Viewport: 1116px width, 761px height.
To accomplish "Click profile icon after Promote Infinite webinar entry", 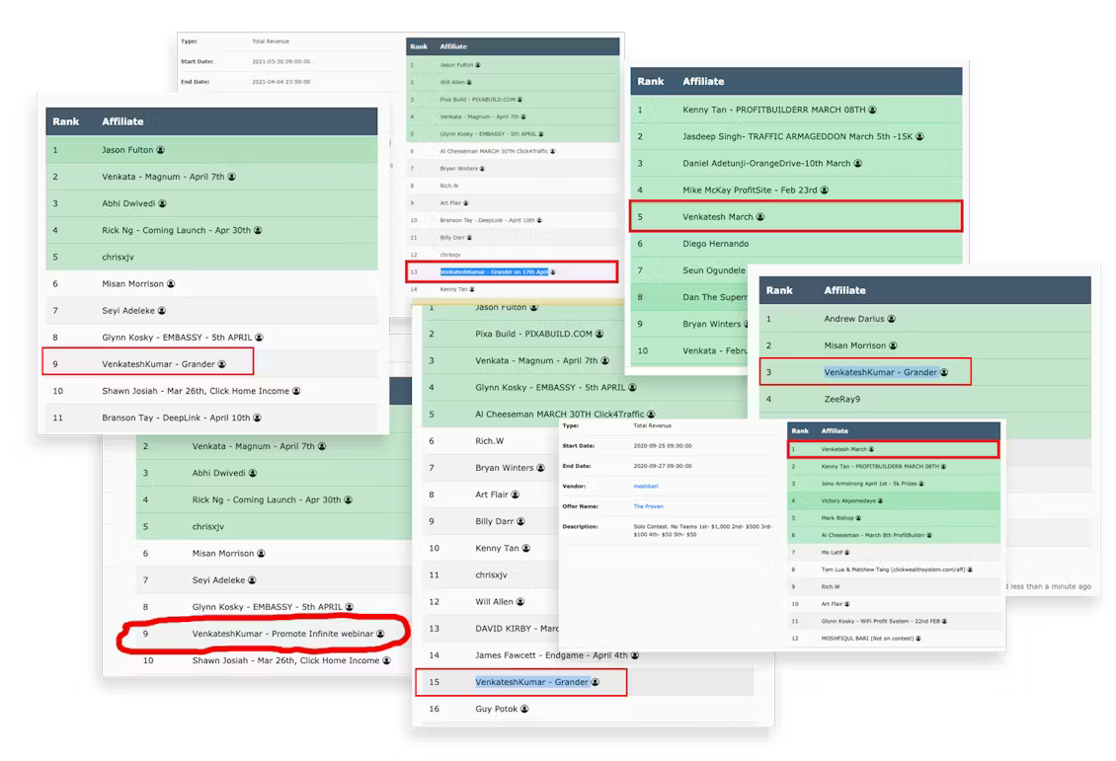I will coord(380,634).
